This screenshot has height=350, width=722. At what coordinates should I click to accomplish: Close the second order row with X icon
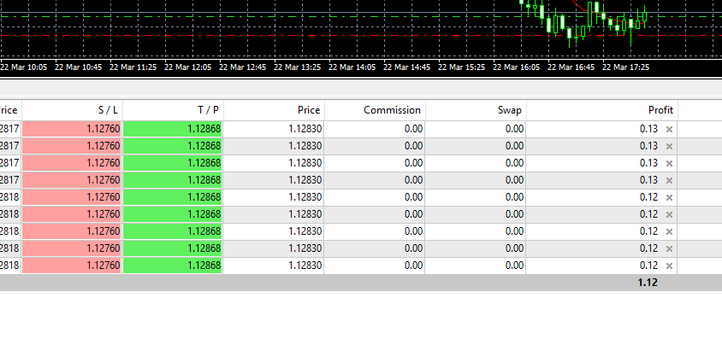tap(669, 146)
